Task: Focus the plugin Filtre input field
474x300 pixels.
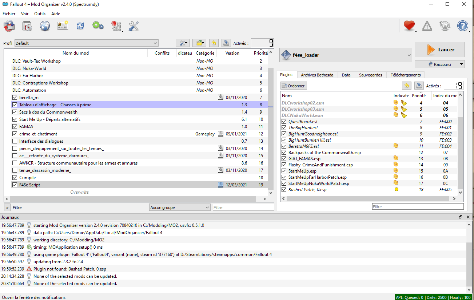Action: pyautogui.click(x=418, y=207)
